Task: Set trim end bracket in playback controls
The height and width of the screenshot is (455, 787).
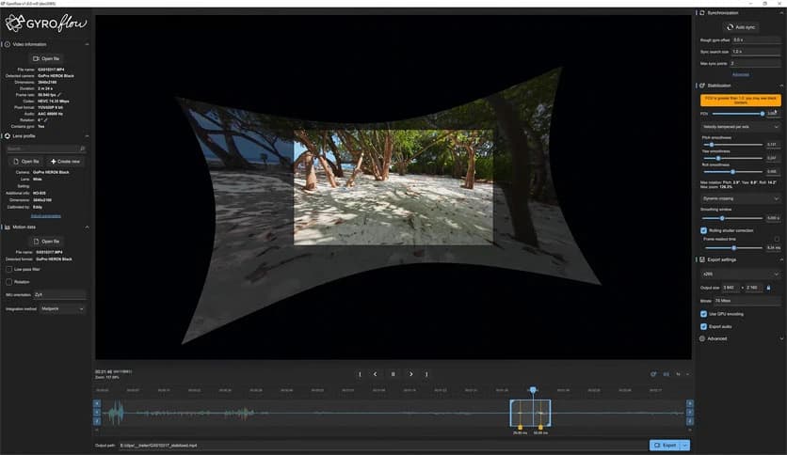Action: point(426,374)
